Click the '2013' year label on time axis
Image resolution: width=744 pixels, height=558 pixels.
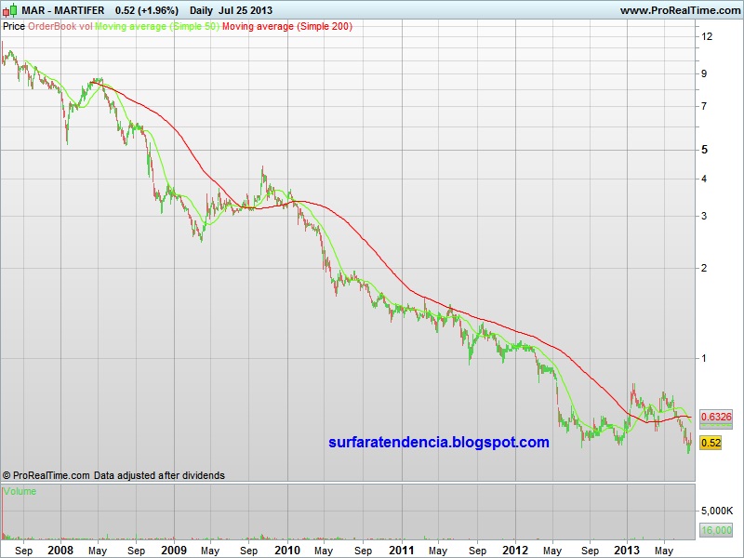click(627, 551)
